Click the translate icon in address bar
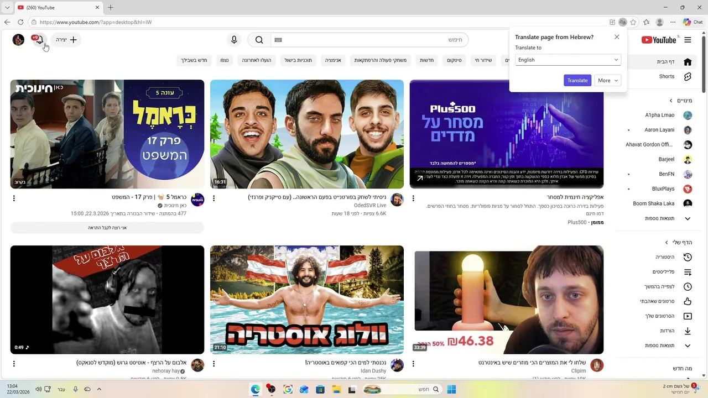This screenshot has width=708, height=398. point(623,22)
